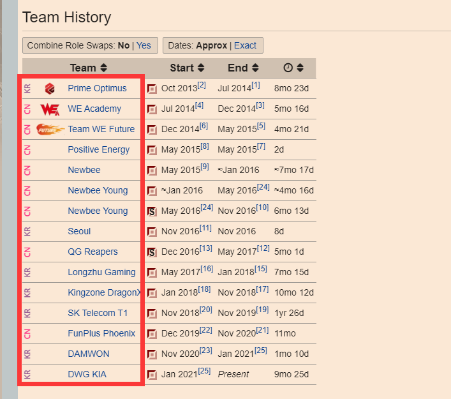451x399 pixels.
Task: Select Approx dates option
Action: (212, 45)
